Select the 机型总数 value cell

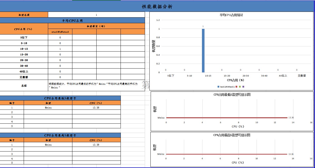click(96, 15)
